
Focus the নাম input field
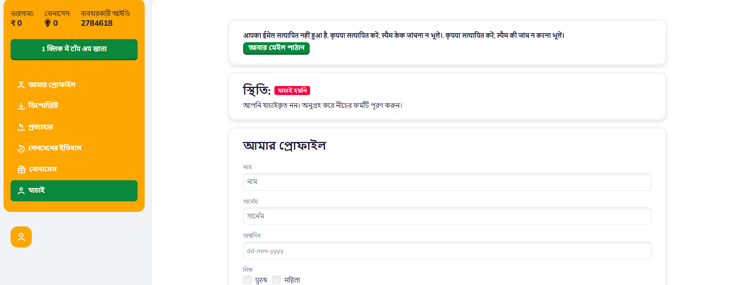click(447, 182)
